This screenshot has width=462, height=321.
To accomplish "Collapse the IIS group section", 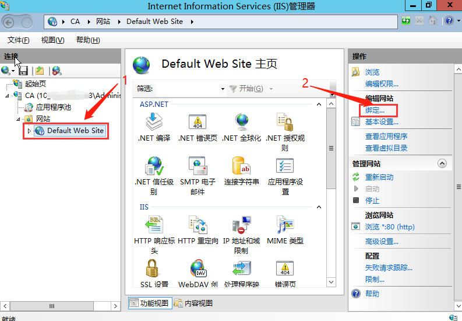I will tap(319, 207).
